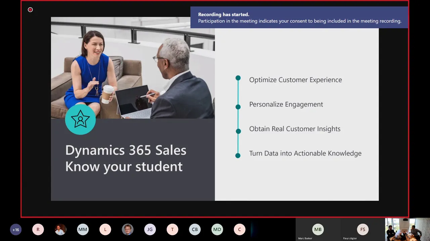430x241 pixels.
Task: Select participant avatar CB
Action: (x=195, y=230)
